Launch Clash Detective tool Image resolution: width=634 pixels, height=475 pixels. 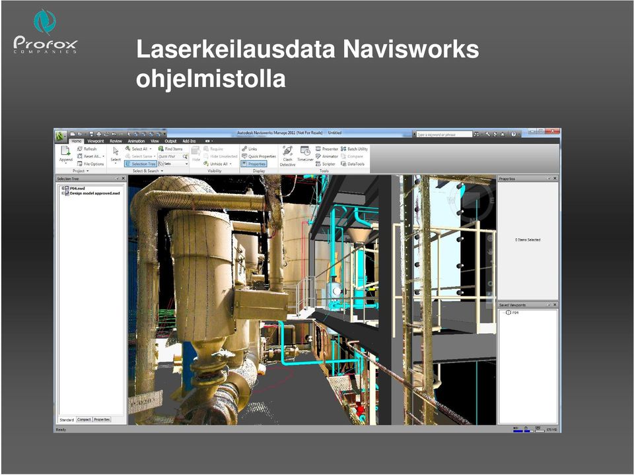tap(287, 156)
